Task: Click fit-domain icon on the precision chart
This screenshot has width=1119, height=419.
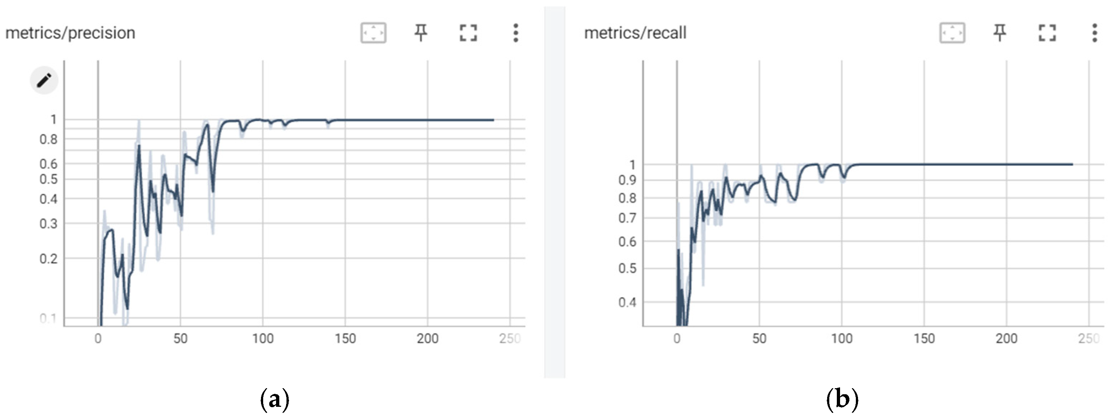Action: tap(373, 33)
